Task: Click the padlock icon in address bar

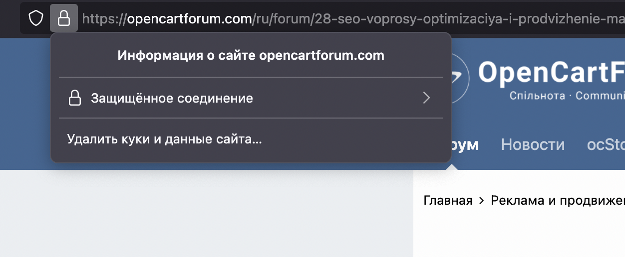Action: tap(64, 18)
